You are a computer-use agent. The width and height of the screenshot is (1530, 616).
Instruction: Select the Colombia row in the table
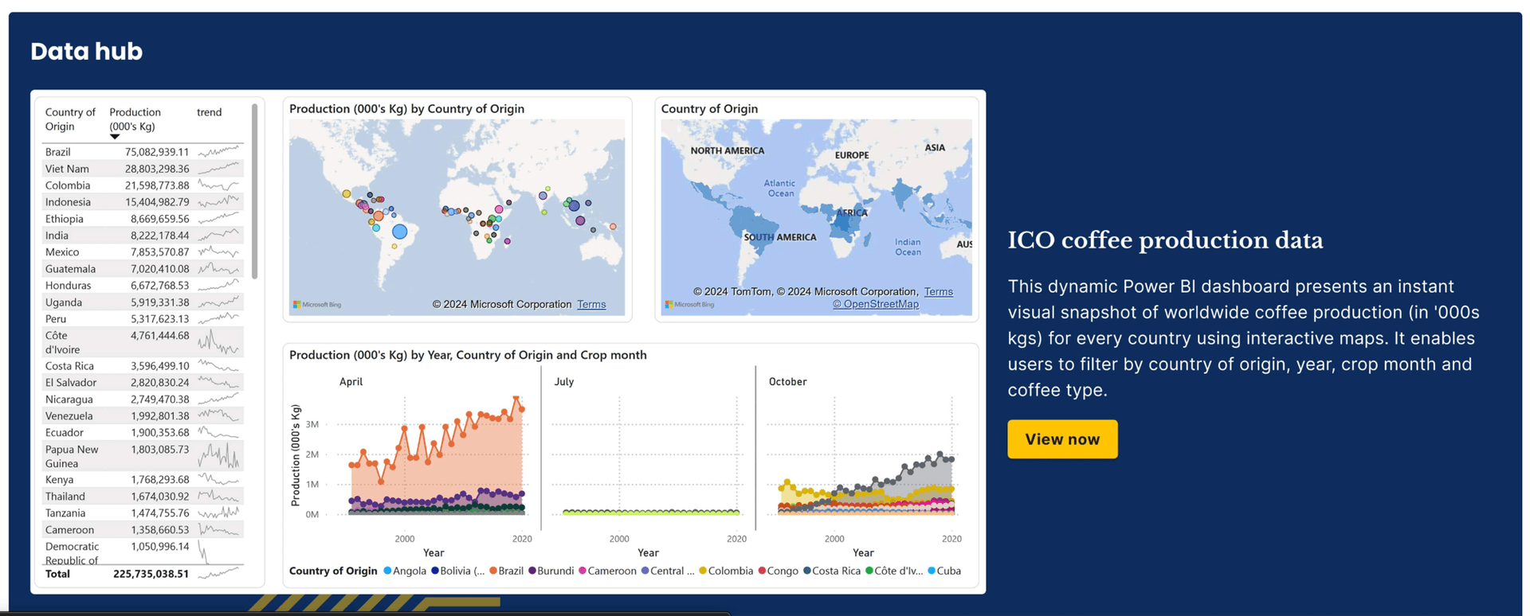(x=143, y=185)
